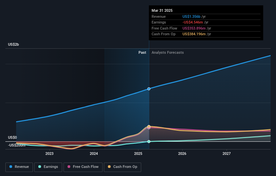Viewport: 276px width, 176px height.
Task: Click the US$384.196m cash from op value
Action: pos(194,34)
